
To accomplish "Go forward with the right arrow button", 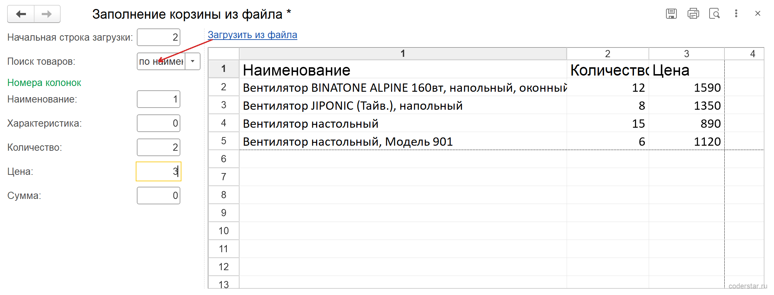I will (47, 14).
